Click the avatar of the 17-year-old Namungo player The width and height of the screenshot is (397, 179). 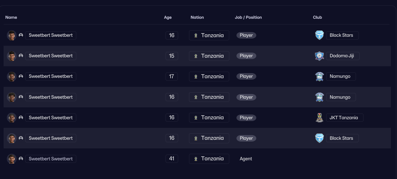12,76
